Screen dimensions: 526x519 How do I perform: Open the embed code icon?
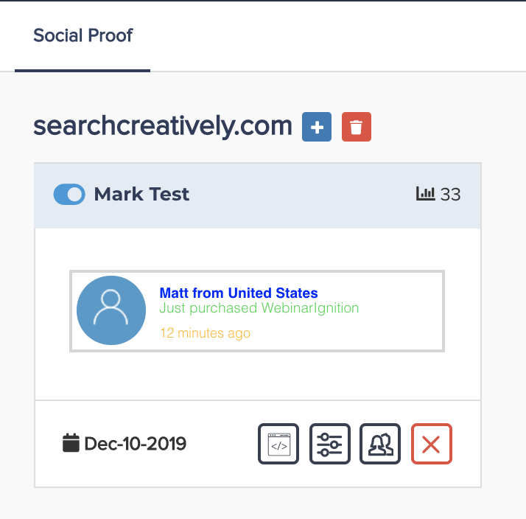[278, 444]
